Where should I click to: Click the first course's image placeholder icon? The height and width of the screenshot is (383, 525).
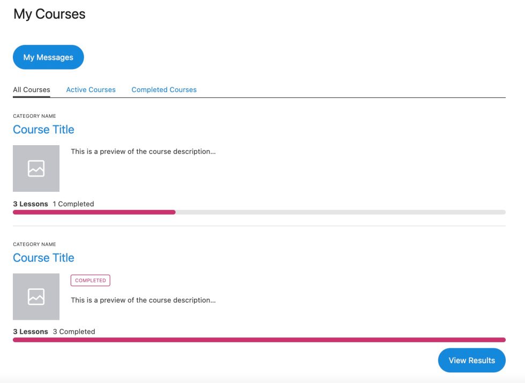pyautogui.click(x=36, y=168)
